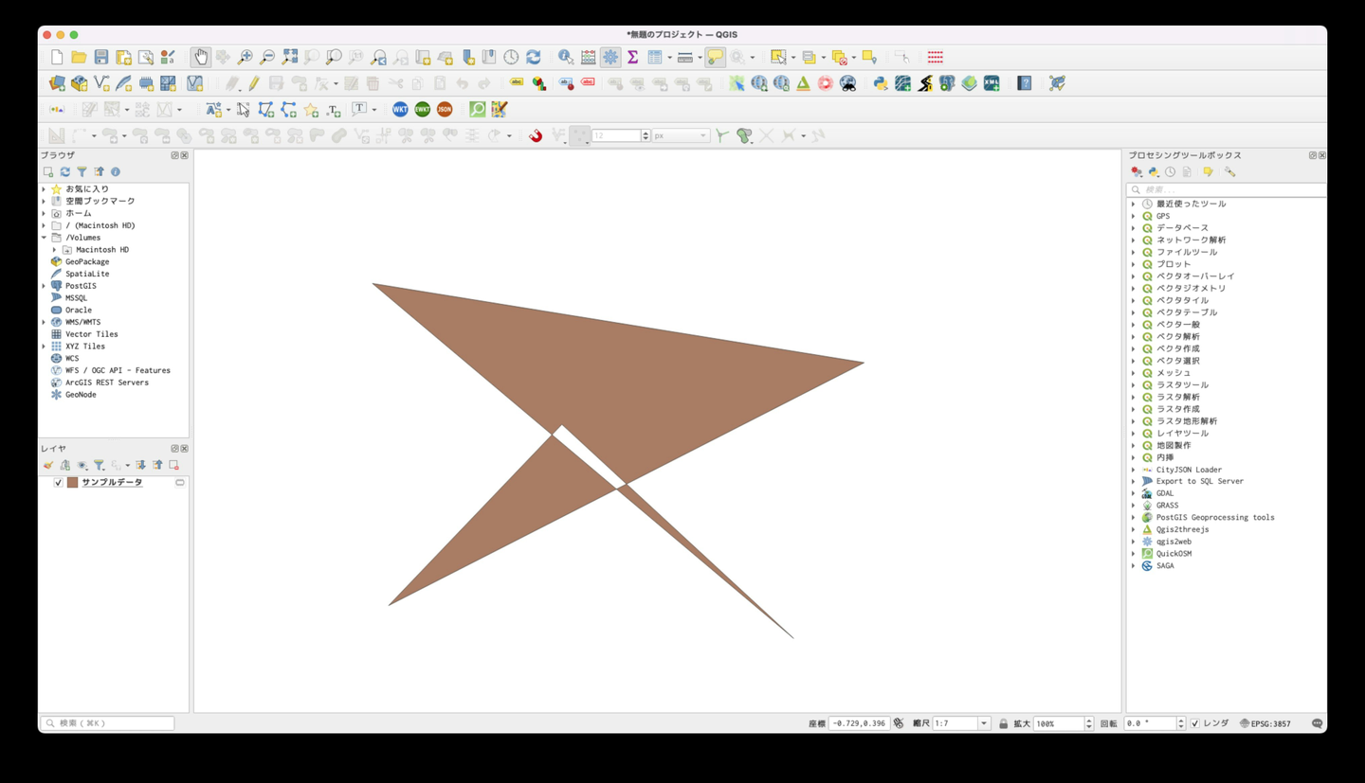Click the processing toolbox search field

click(x=1227, y=190)
